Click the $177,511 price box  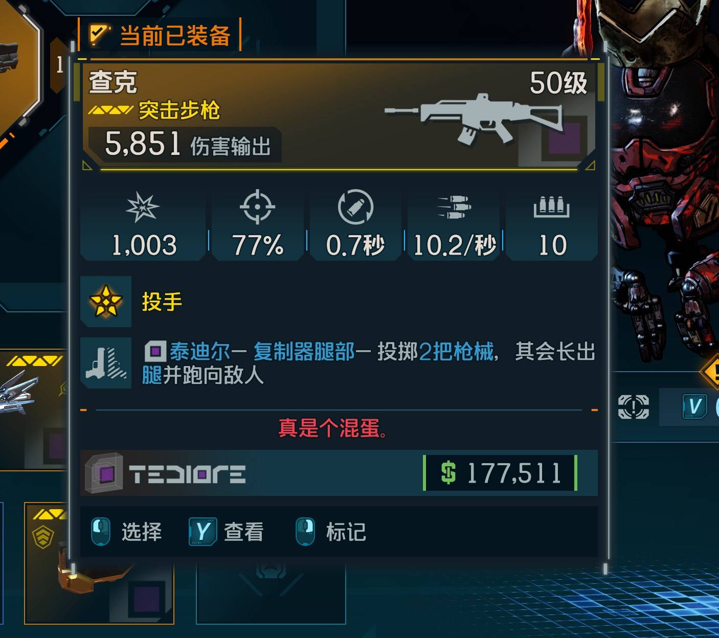coord(500,473)
